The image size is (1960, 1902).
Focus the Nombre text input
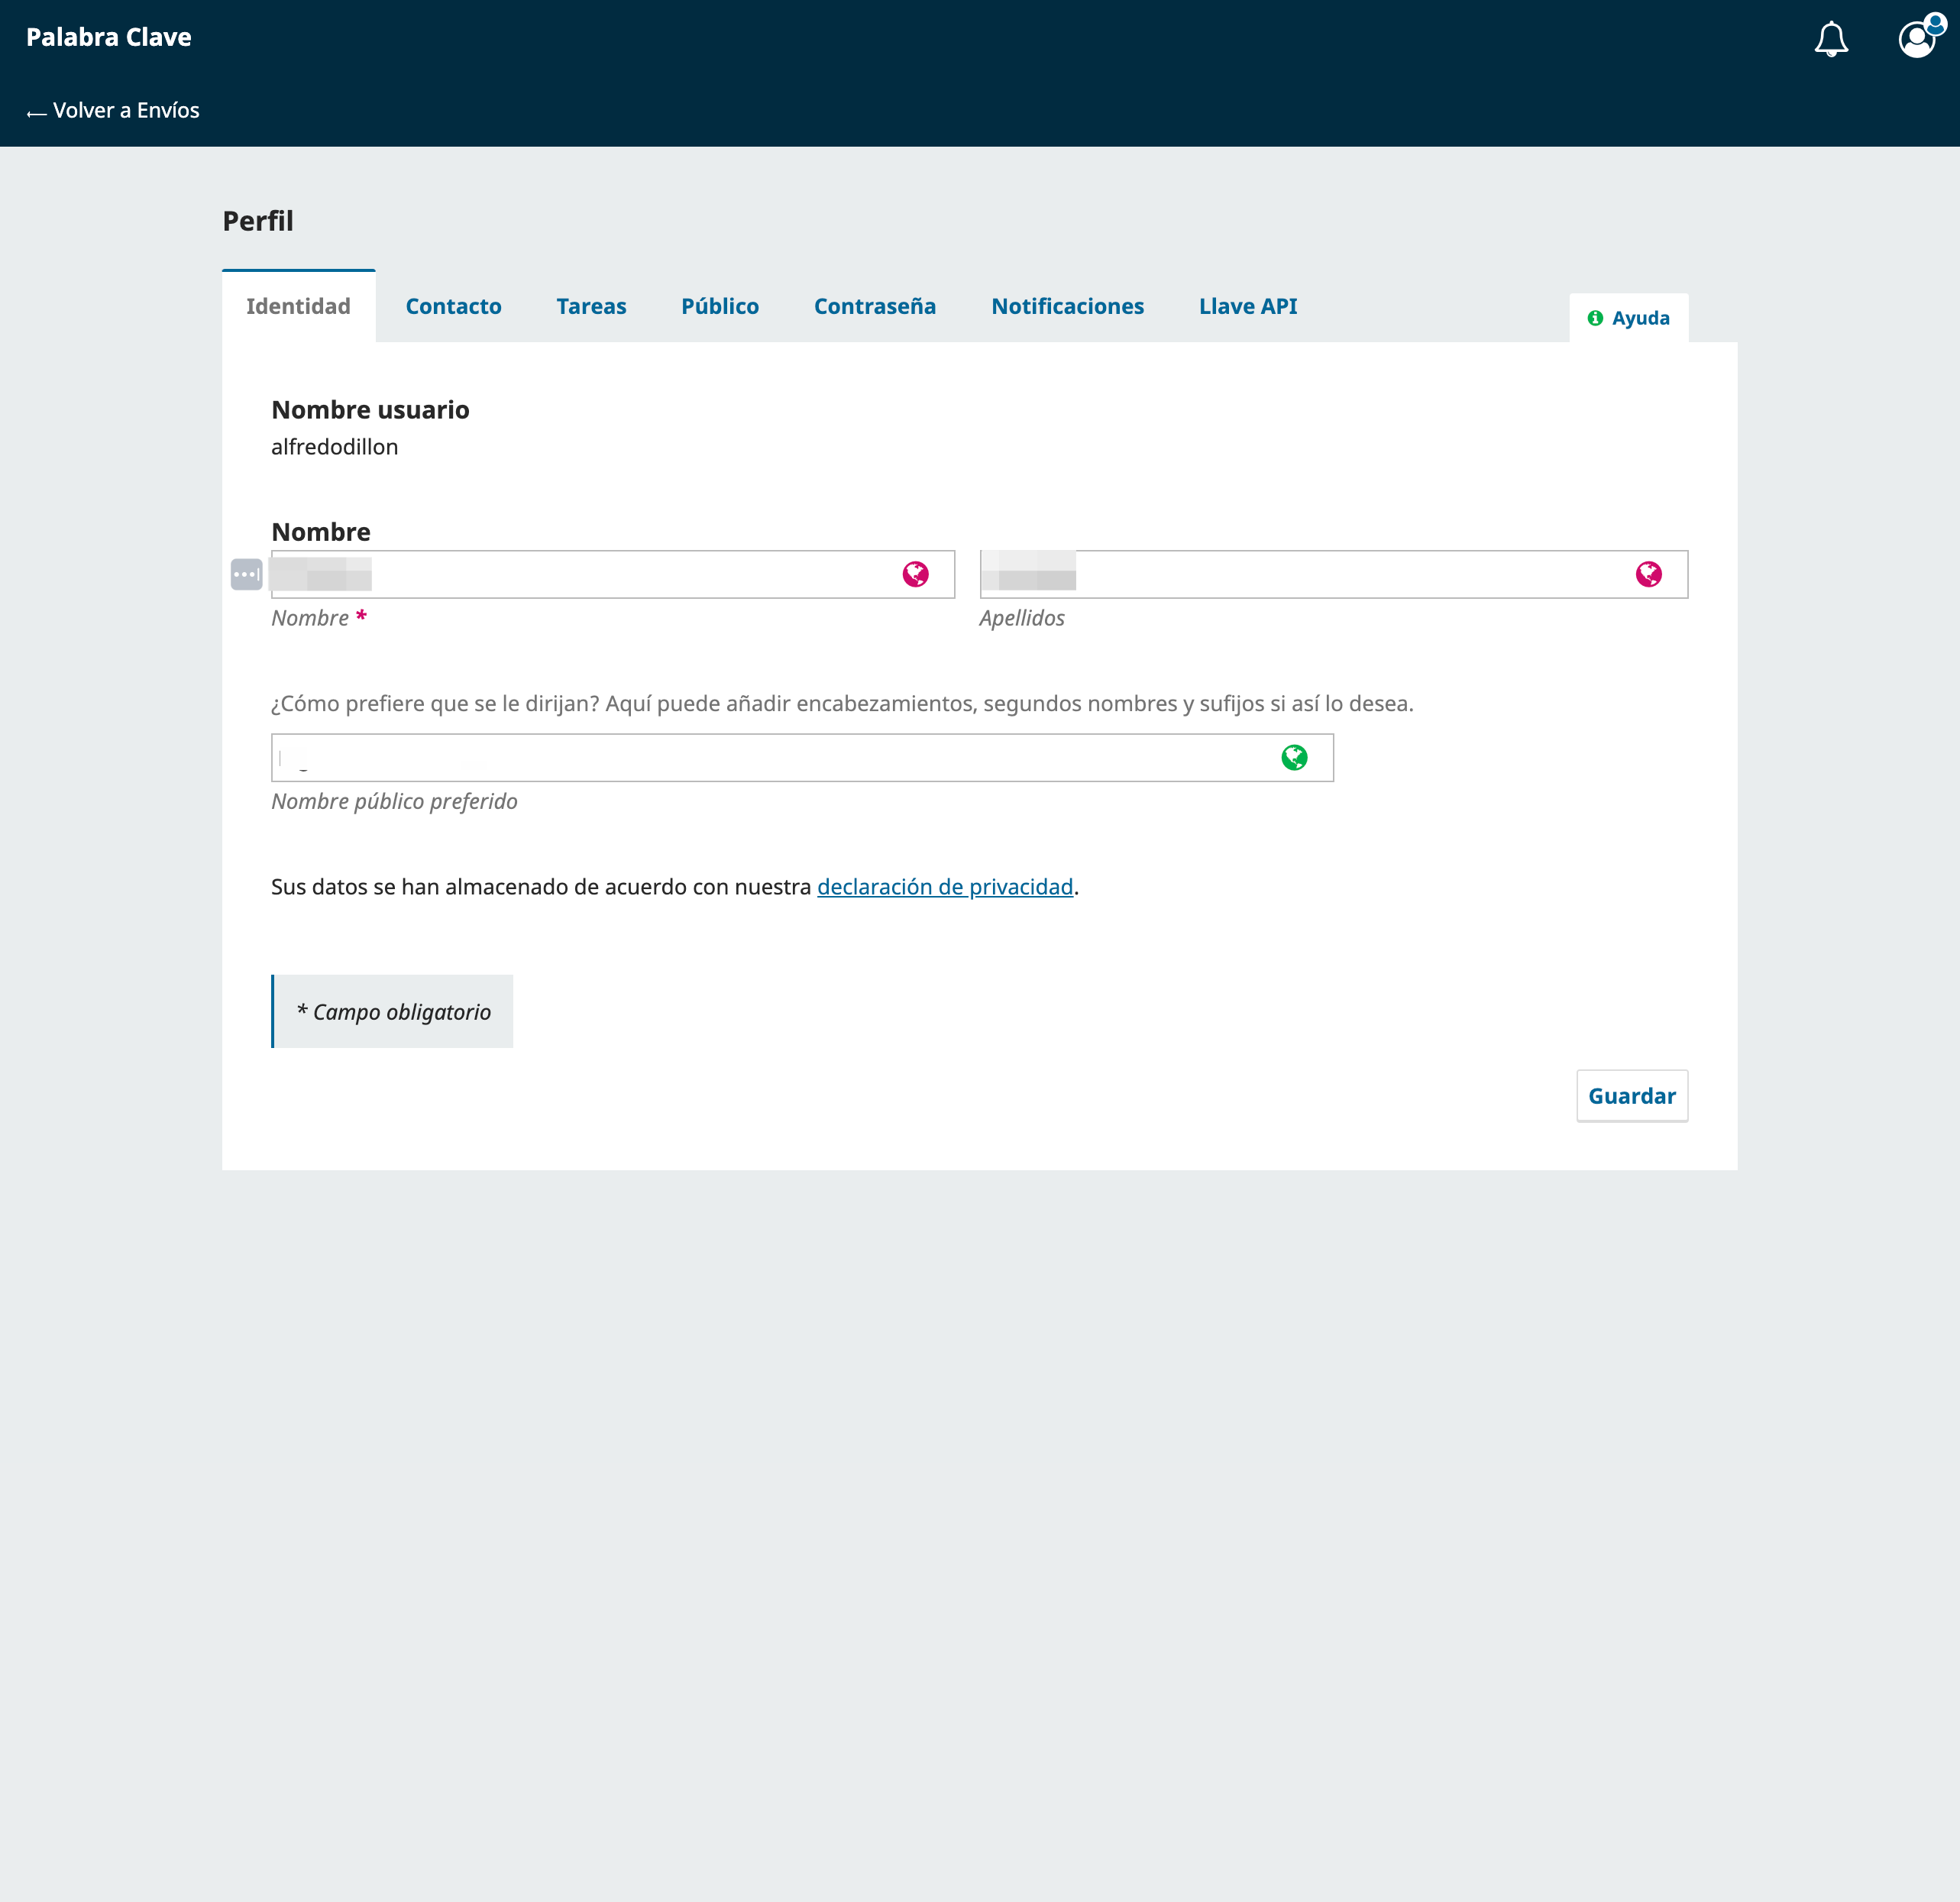pos(613,574)
